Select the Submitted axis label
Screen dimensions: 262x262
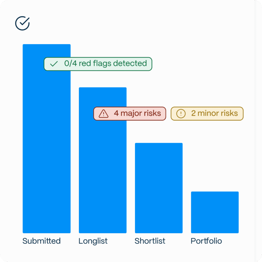pos(42,241)
